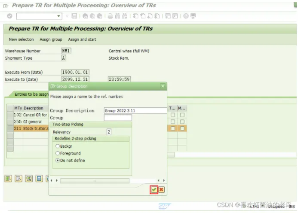The image size is (298, 213).
Task: Click the table horizontal scrollbar handle
Action: pyautogui.click(x=171, y=155)
